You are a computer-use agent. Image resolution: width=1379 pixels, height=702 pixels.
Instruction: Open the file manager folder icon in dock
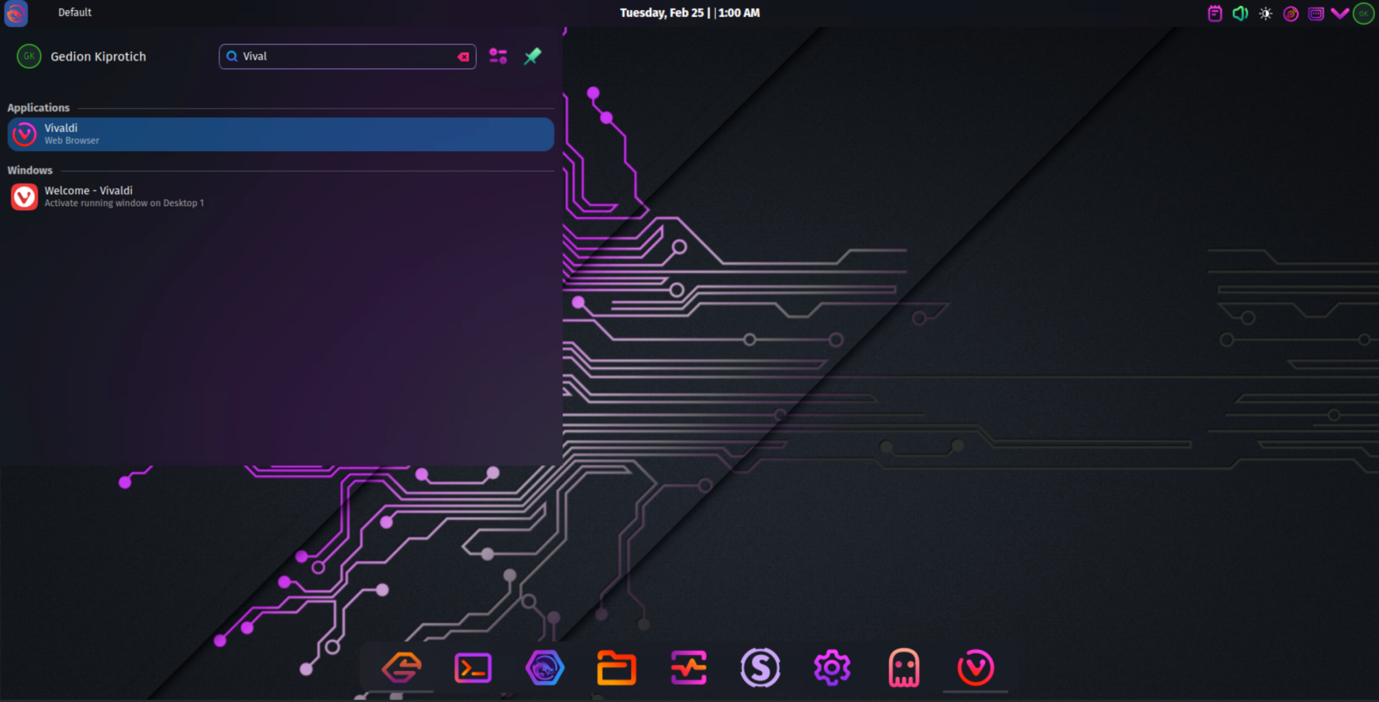pos(616,668)
